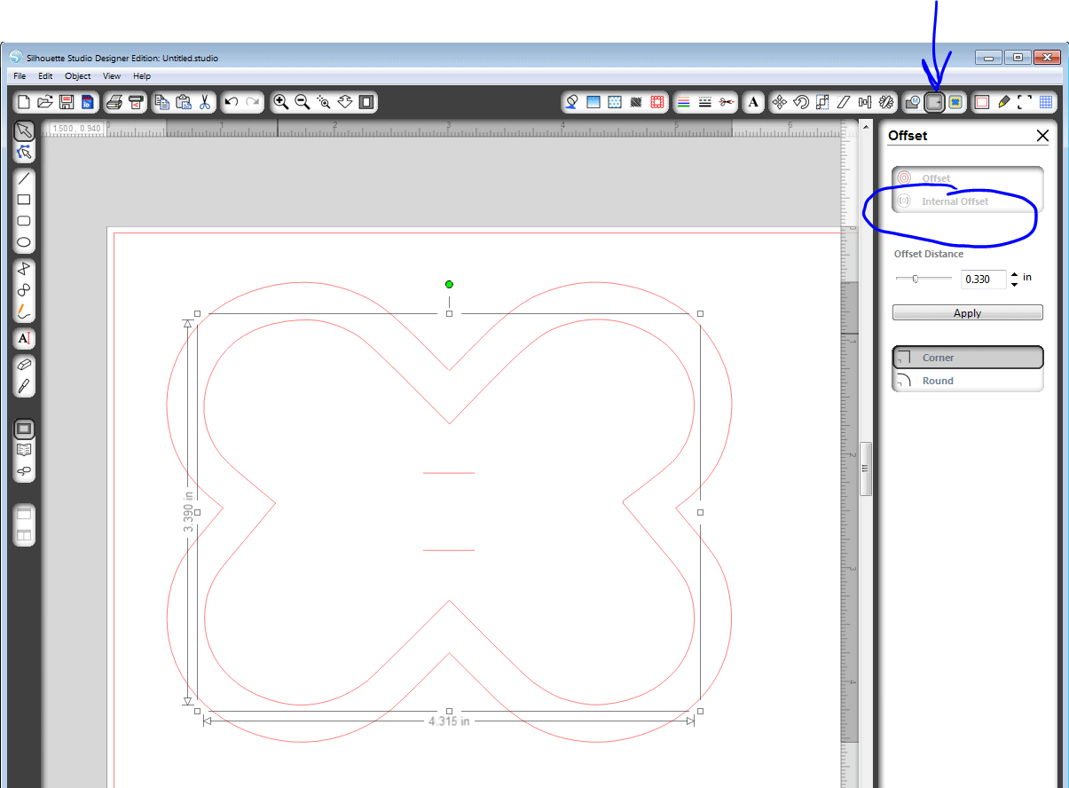Viewport: 1069px width, 788px height.
Task: Click the Zoom In magnifier icon
Action: click(x=281, y=102)
